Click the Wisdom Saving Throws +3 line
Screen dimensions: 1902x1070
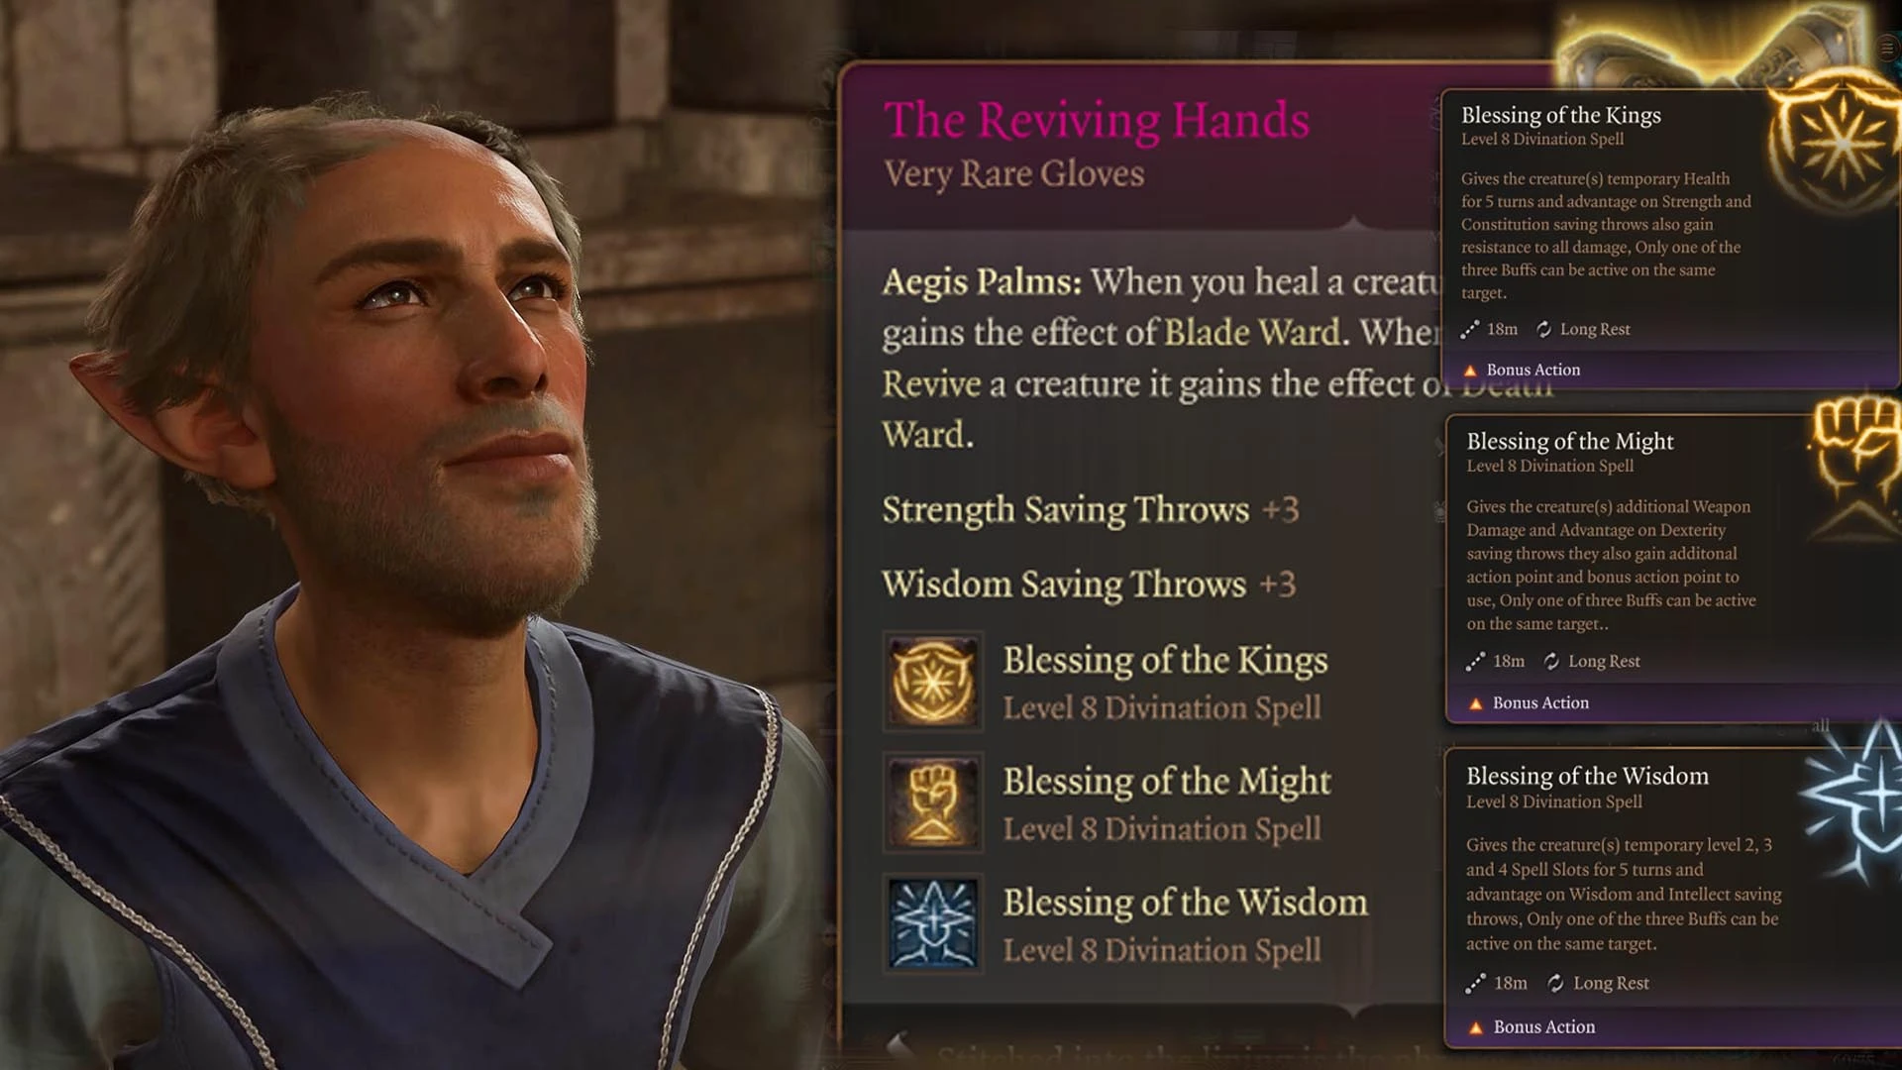point(1089,584)
